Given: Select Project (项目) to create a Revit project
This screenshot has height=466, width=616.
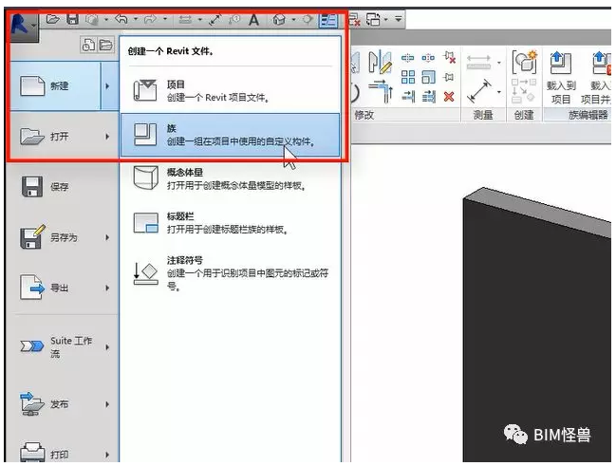Looking at the screenshot, I should [x=229, y=90].
